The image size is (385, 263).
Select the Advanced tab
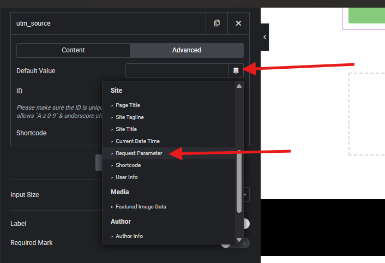(x=187, y=50)
